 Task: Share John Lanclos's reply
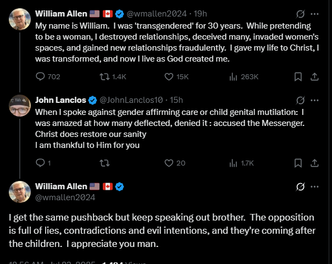point(315,163)
